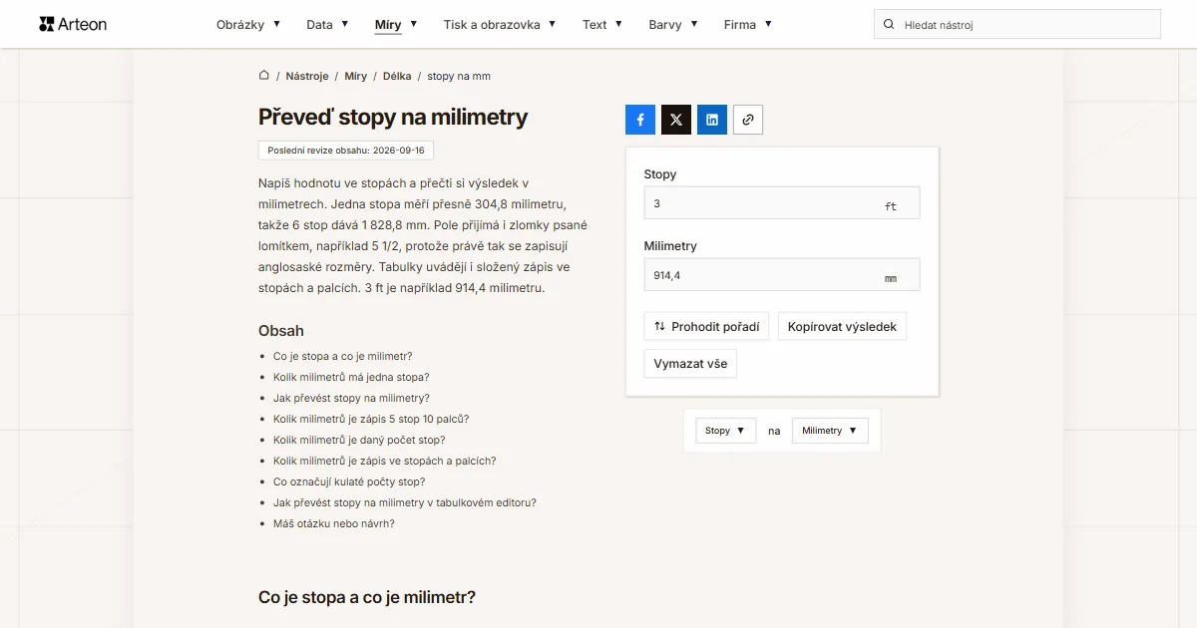
Task: Jump to 'Co označují kulaté počty stop?'
Action: [349, 481]
